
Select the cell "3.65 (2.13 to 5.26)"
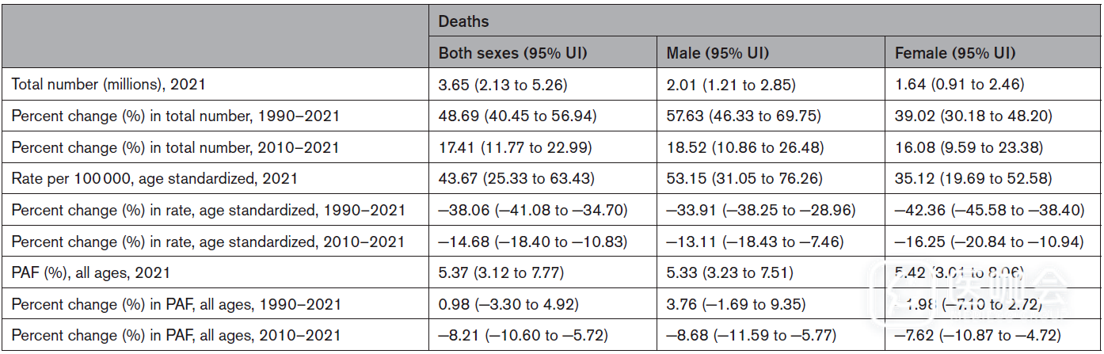tap(503, 84)
